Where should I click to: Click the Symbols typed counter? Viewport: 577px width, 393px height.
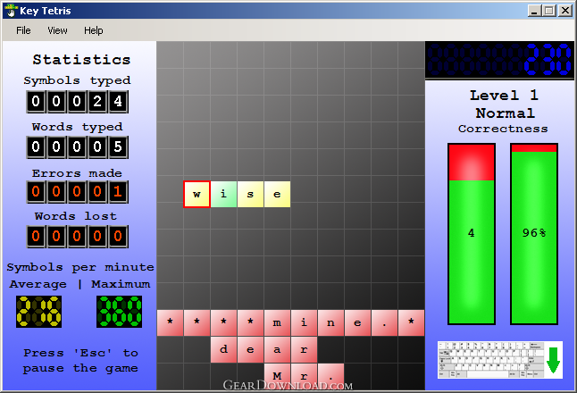(78, 101)
